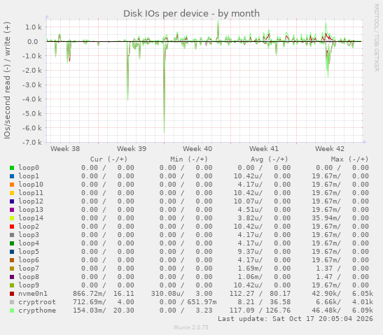Select the loop12 legend label
This screenshot has width=383, height=335.
tap(31, 201)
